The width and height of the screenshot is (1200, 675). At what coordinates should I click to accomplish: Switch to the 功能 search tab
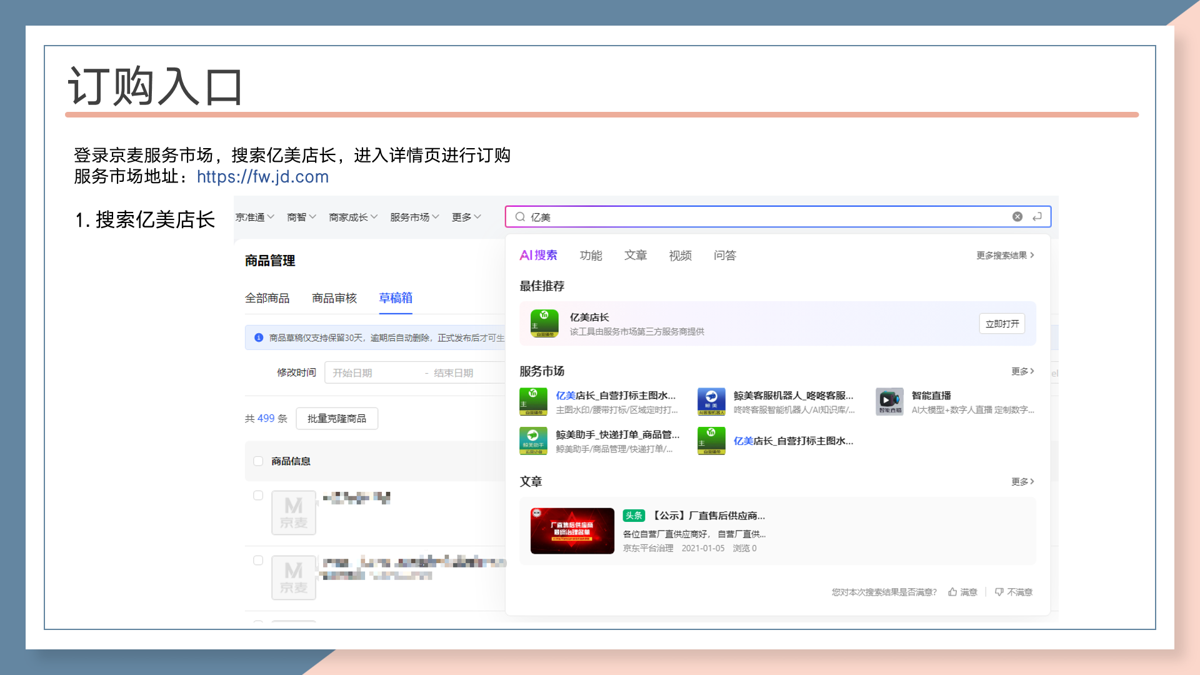591,256
